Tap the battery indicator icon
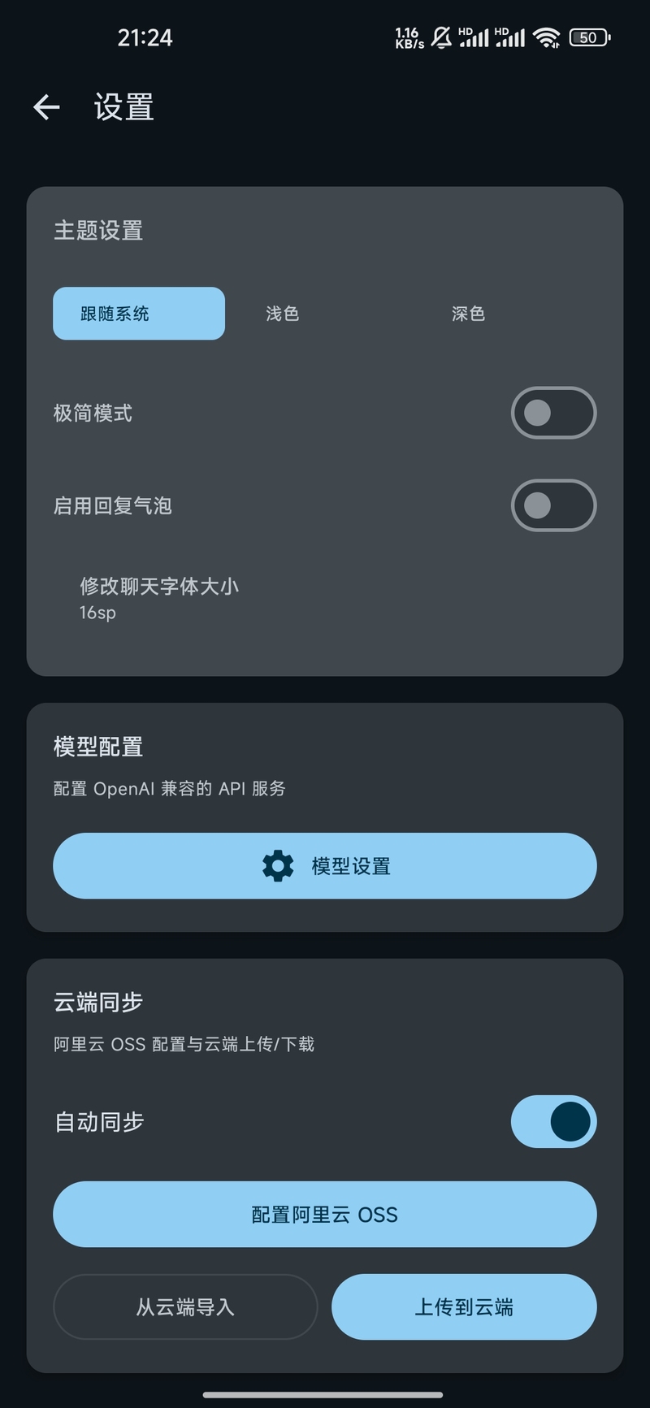Screen dimensions: 650x1408 point(590,37)
